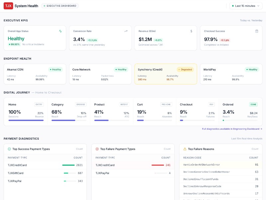Click the DONE tag on Ordered stage
The width and height of the screenshot is (266, 200).
253,104
